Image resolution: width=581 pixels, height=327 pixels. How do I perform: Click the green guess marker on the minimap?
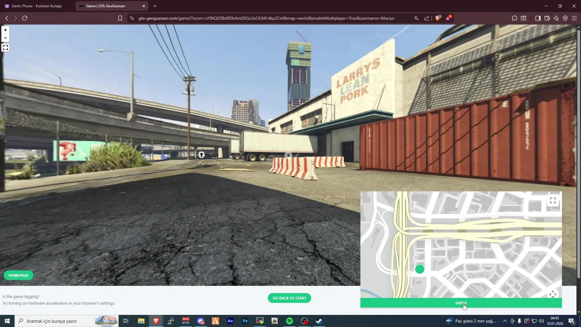(419, 269)
